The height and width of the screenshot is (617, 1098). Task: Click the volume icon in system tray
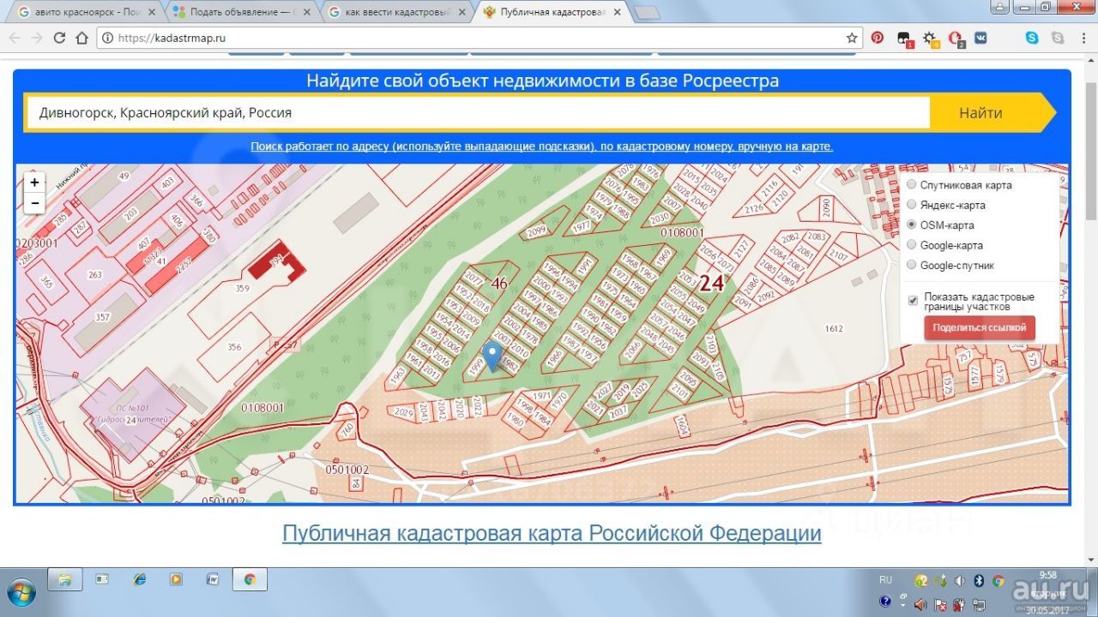pos(959,580)
